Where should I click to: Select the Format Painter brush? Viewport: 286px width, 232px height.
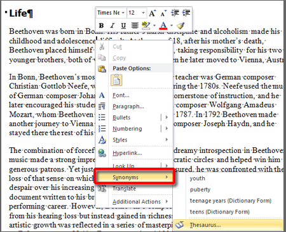[x=180, y=25]
